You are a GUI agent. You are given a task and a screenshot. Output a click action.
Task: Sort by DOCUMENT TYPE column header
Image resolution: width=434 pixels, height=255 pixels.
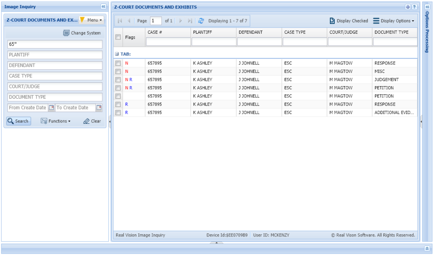pos(395,32)
